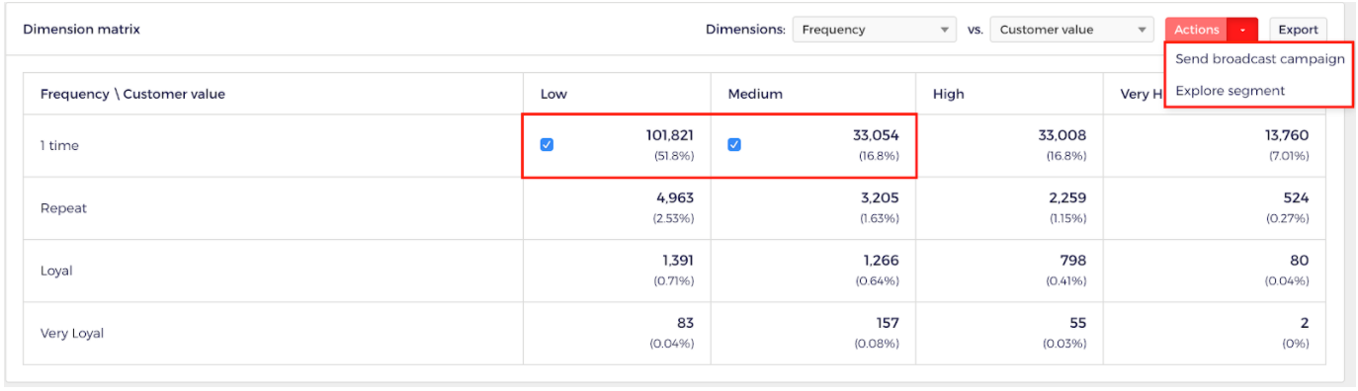Image resolution: width=1358 pixels, height=391 pixels.
Task: Select the 1 time / High cell 33,008
Action: pos(1009,146)
